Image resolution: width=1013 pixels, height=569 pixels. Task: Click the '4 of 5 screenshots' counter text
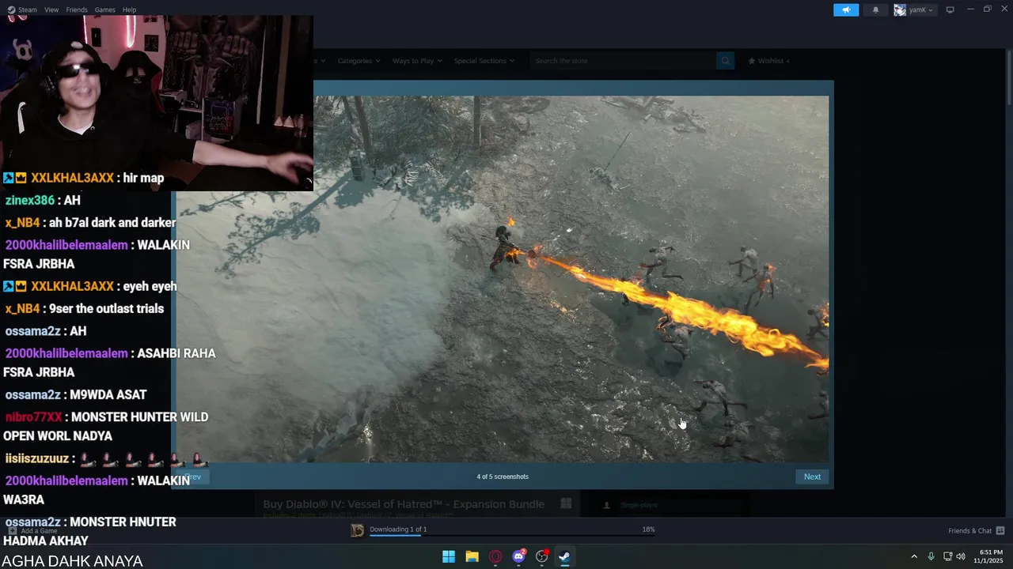(503, 477)
